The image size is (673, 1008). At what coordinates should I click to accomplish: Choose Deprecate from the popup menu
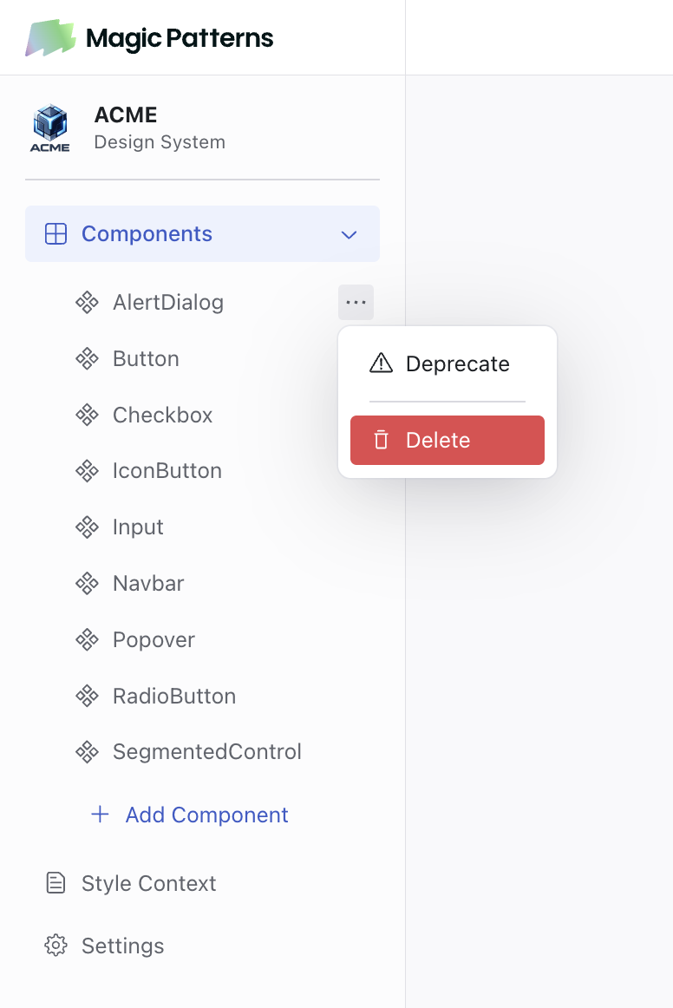(x=448, y=363)
